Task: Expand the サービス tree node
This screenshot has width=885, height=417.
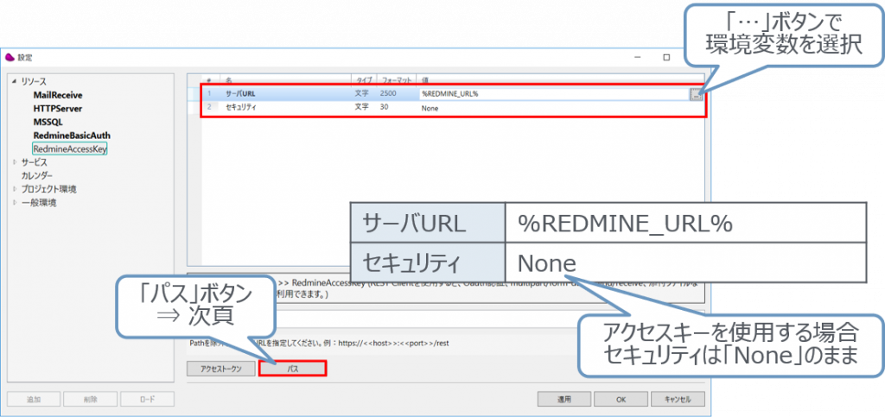Action: [x=14, y=162]
